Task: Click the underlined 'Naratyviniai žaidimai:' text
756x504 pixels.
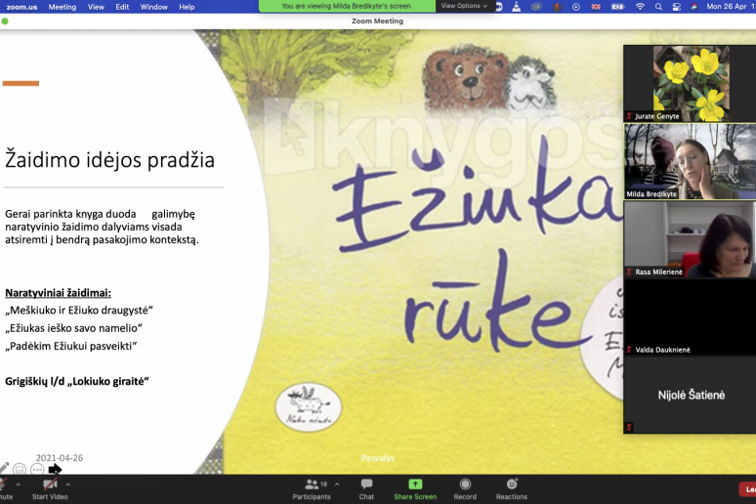Action: (x=58, y=293)
